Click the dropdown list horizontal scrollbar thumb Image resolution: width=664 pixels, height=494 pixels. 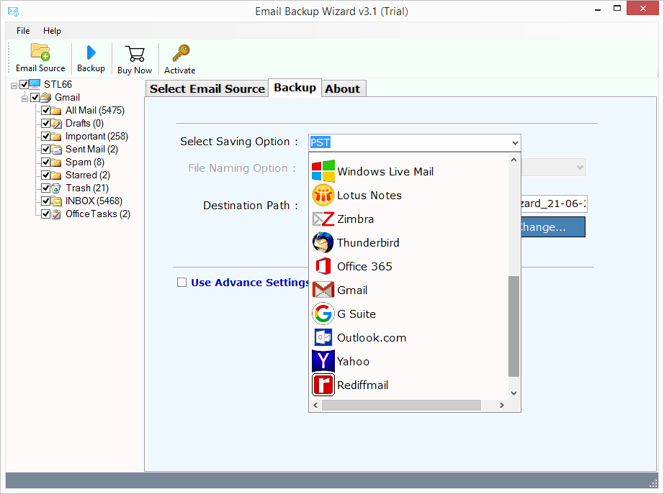(x=401, y=405)
